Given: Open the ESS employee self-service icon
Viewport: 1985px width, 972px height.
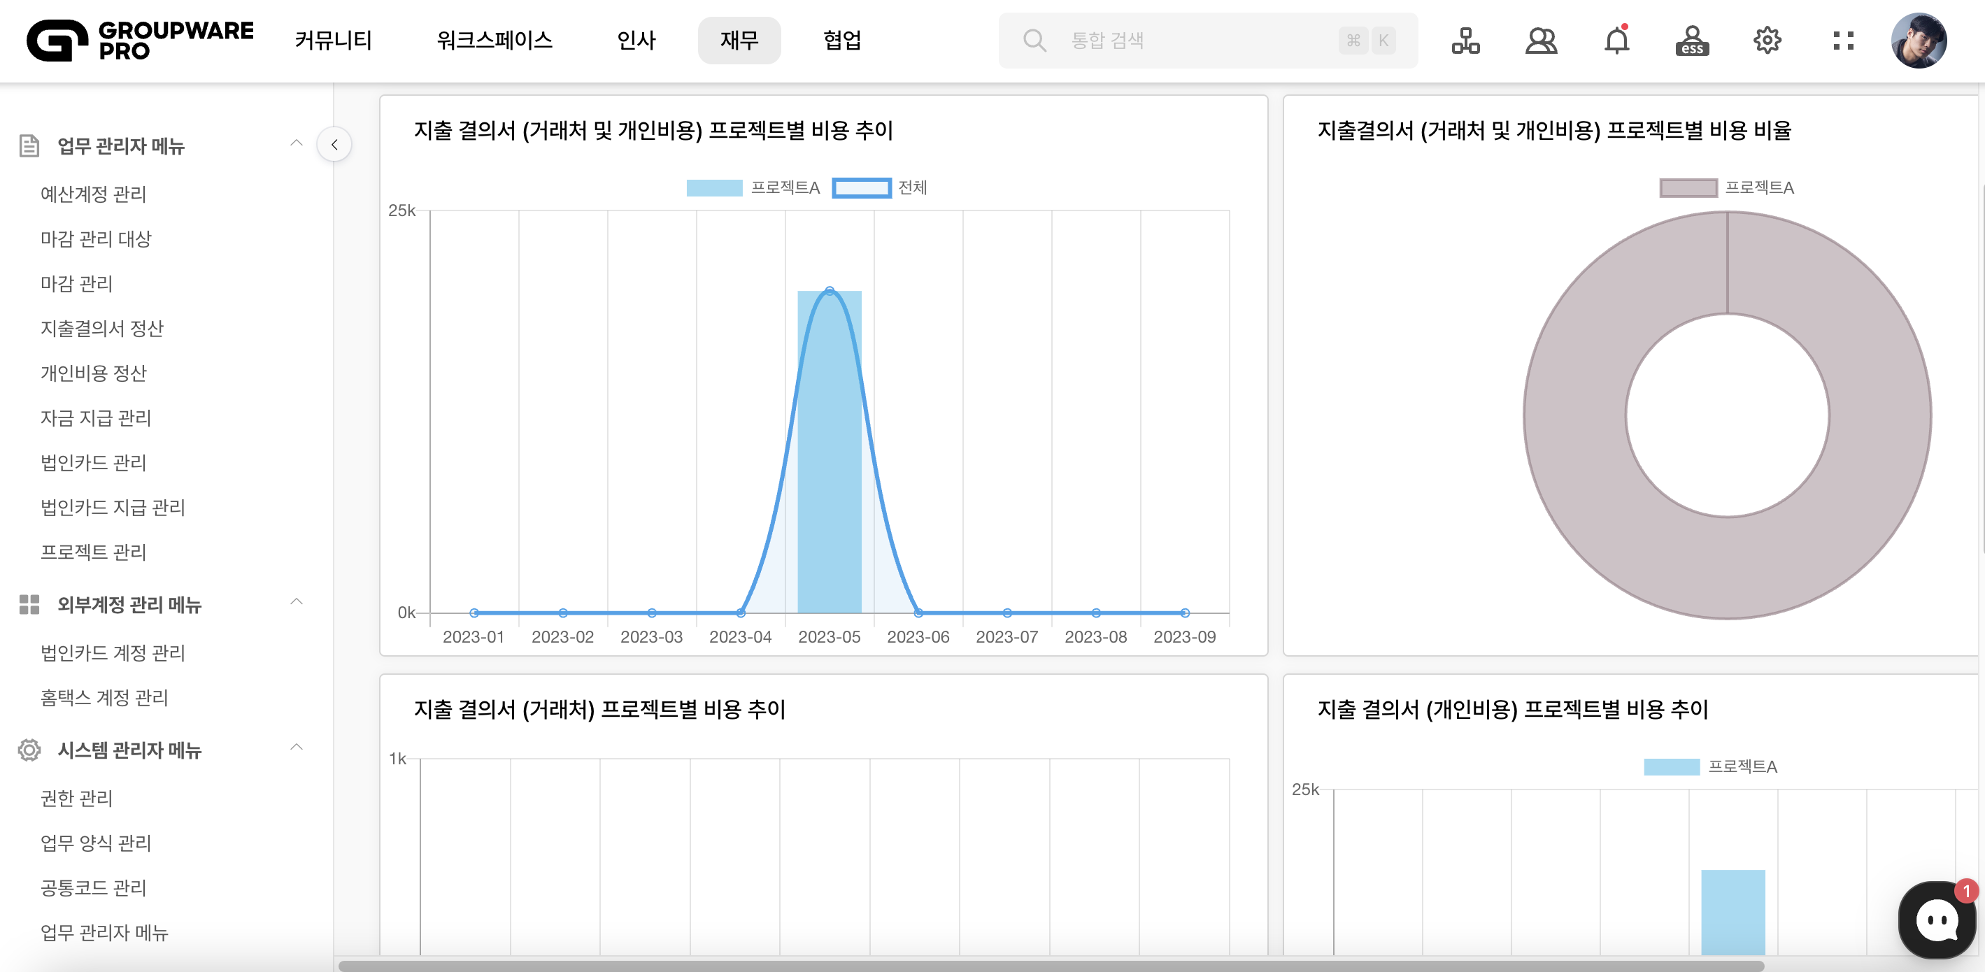Looking at the screenshot, I should (x=1691, y=40).
